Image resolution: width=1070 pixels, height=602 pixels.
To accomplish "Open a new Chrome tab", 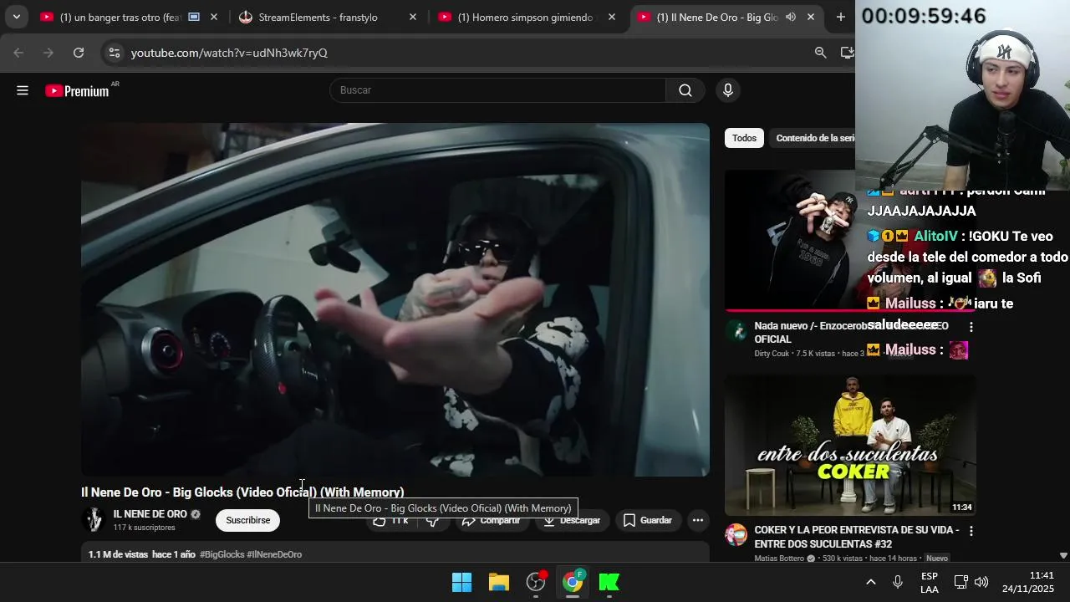I will click(x=840, y=17).
